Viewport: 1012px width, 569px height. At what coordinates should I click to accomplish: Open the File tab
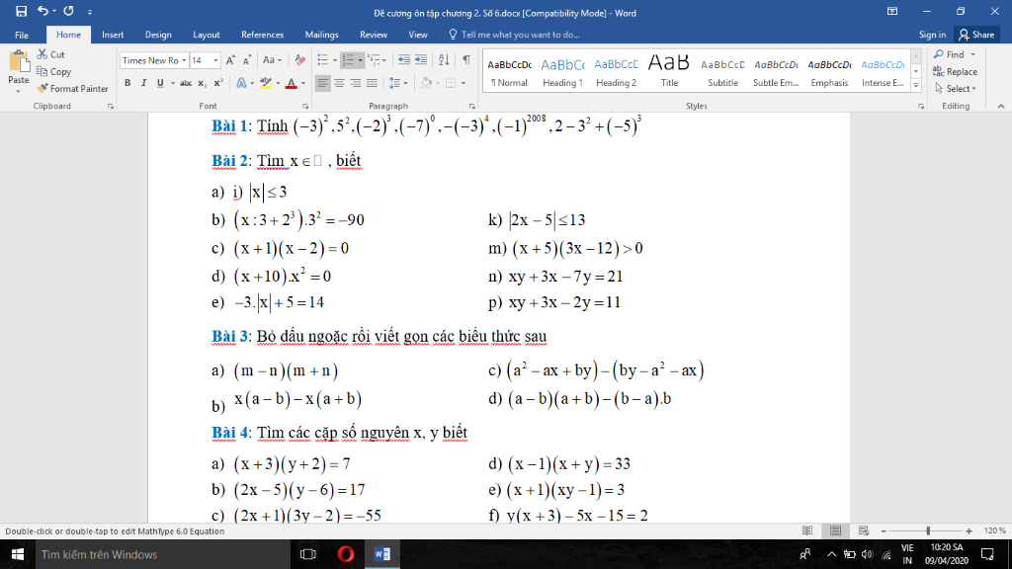(x=22, y=35)
